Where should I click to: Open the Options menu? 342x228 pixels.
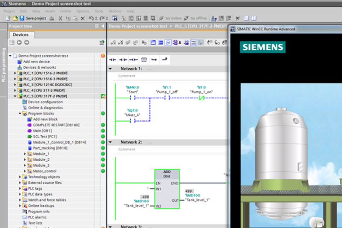tap(83, 11)
